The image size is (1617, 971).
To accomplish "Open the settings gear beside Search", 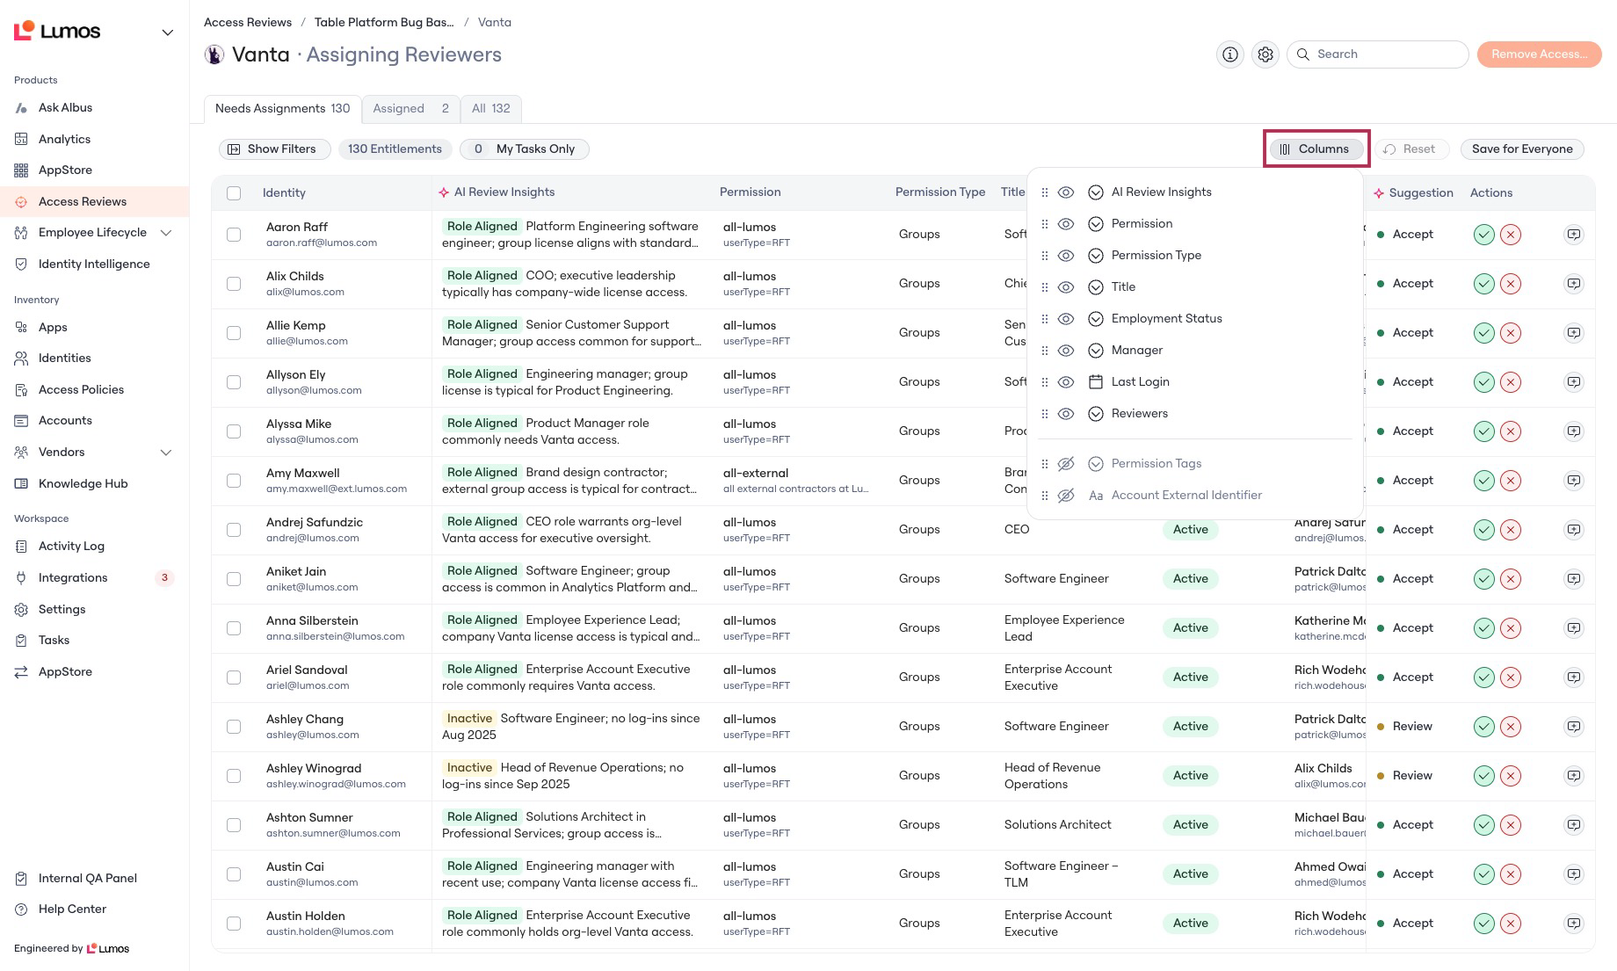I will point(1265,54).
